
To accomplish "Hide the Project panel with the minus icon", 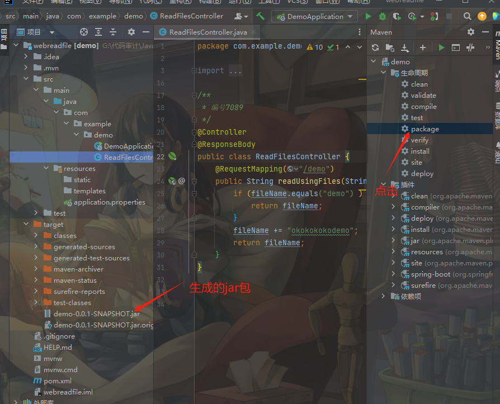I will 146,32.
